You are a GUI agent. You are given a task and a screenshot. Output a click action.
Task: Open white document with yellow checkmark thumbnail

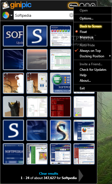(x=84, y=107)
